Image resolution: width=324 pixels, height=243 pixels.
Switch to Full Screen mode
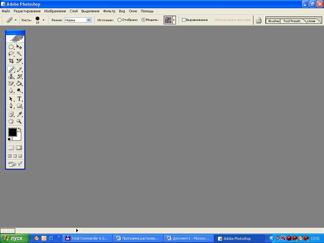click(x=20, y=156)
